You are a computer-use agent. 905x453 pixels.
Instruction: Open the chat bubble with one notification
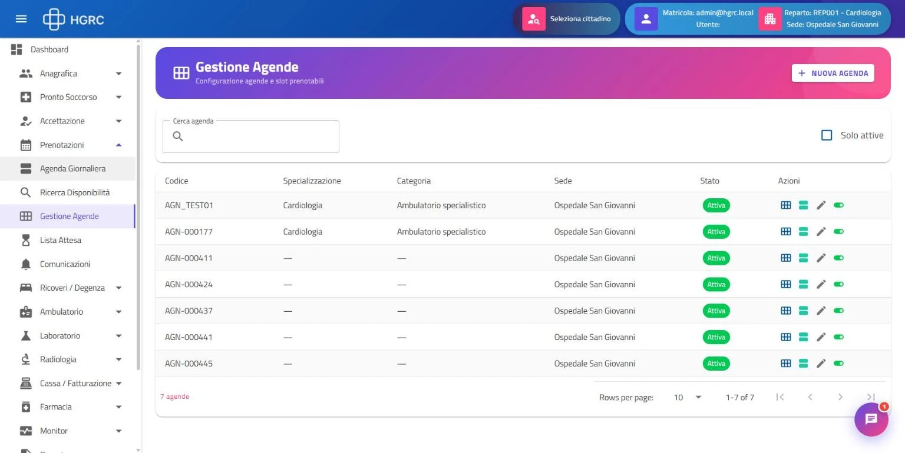pyautogui.click(x=871, y=419)
